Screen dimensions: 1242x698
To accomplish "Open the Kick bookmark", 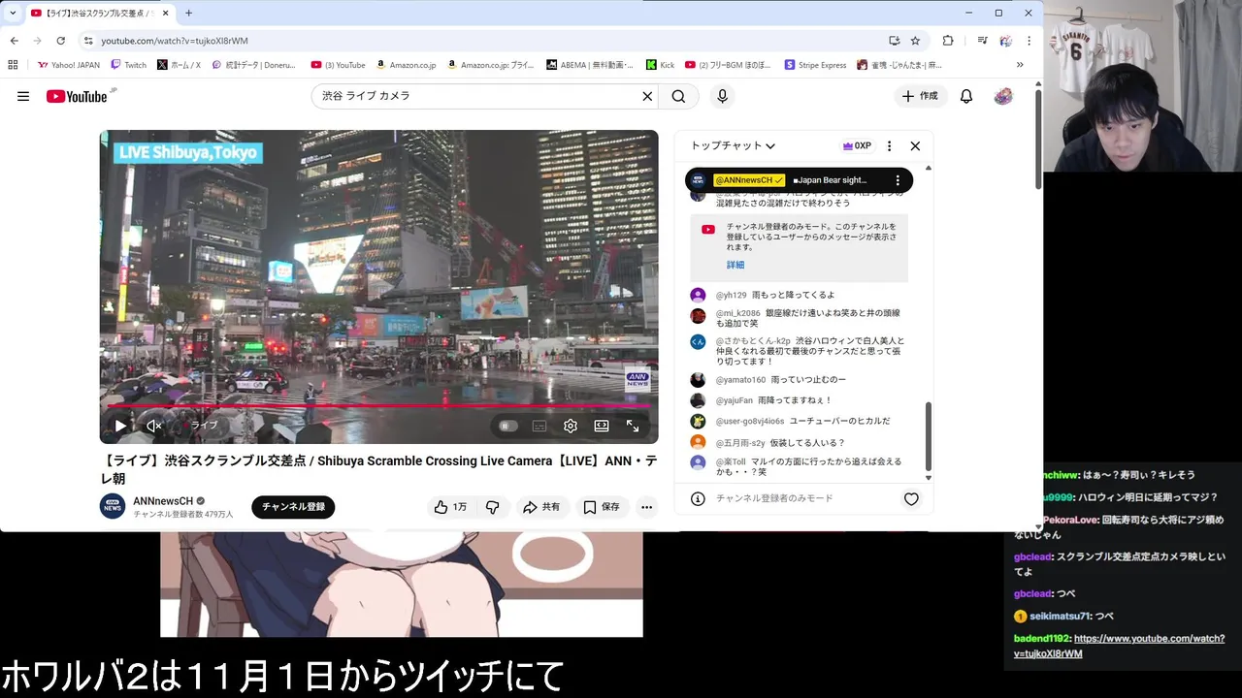I will pyautogui.click(x=660, y=65).
